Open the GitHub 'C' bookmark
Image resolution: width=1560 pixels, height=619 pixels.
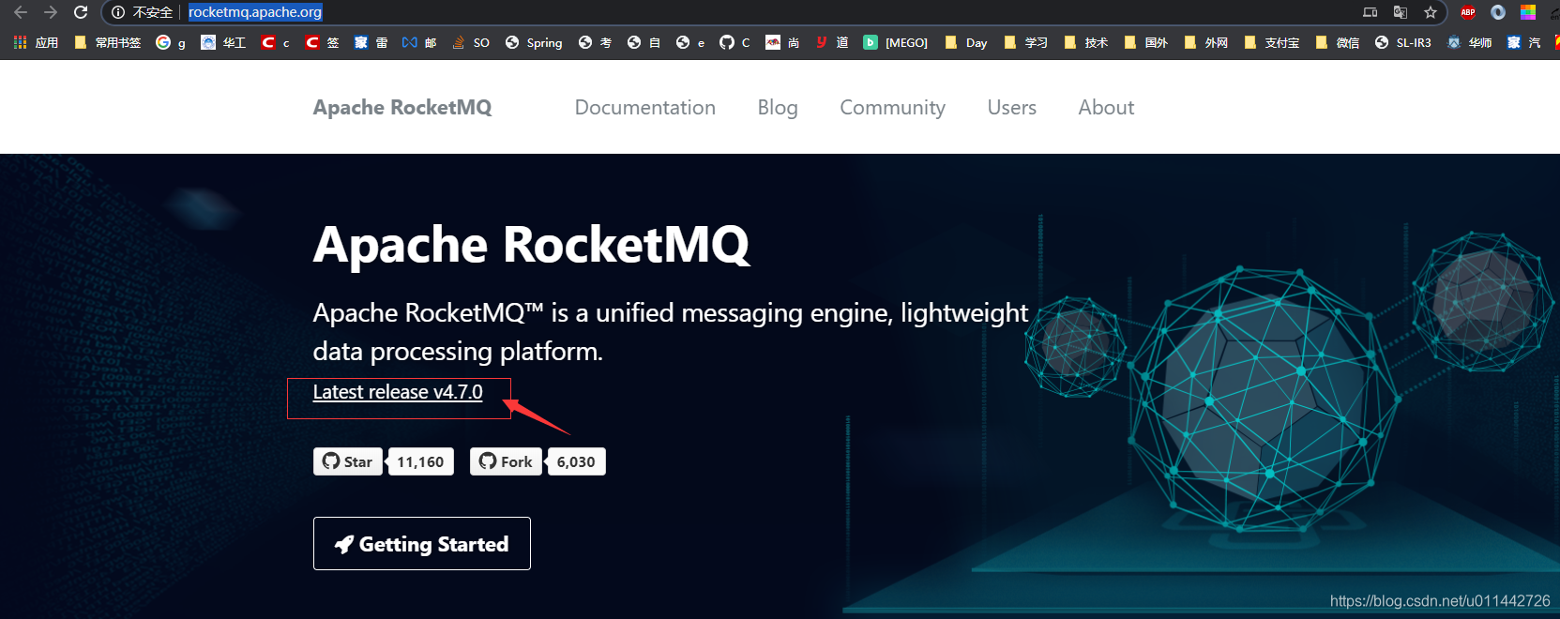click(x=735, y=42)
